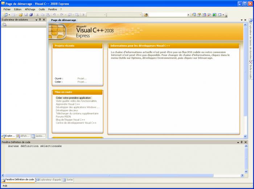The image size is (254, 189).
Task: Click the Open File folder icon
Action: 21,15
